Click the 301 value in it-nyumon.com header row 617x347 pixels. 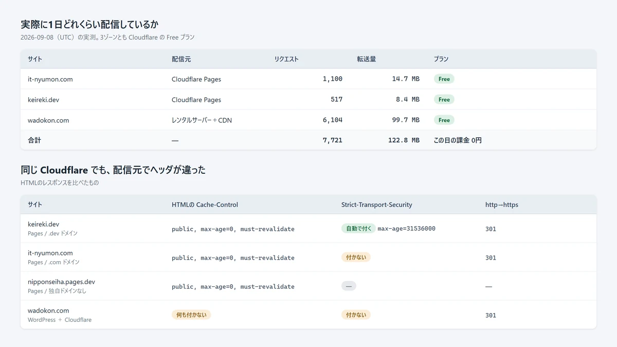491,258
